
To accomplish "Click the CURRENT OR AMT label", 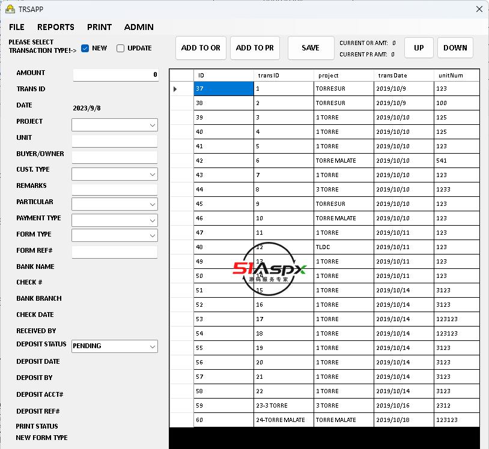I will (363, 43).
